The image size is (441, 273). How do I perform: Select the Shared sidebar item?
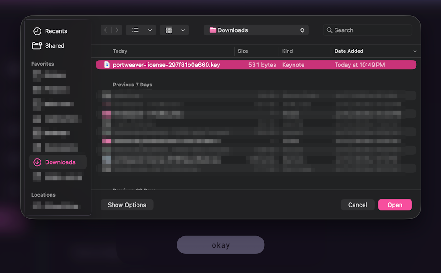click(55, 45)
